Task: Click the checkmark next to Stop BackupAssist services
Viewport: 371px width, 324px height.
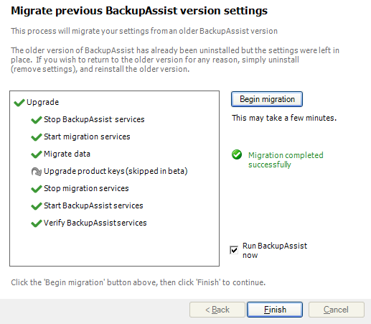Action: tap(37, 120)
